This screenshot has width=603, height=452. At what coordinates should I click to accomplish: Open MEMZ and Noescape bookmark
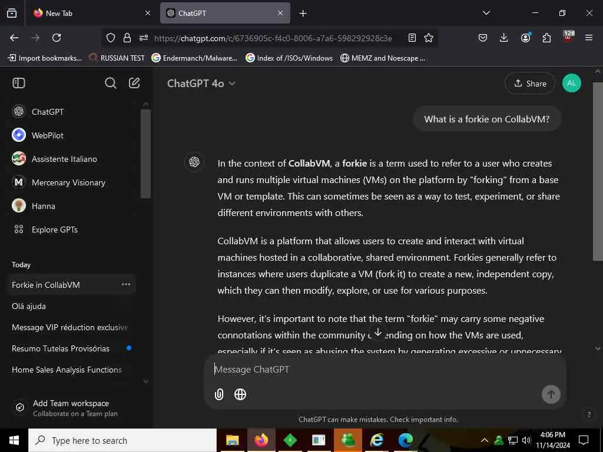tap(383, 58)
